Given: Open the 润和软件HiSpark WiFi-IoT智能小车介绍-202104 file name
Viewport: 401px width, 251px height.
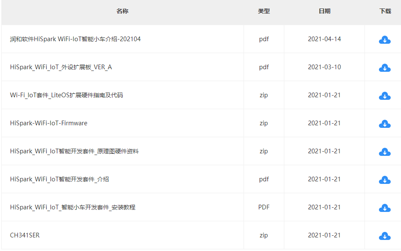Looking at the screenshot, I should [x=75, y=39].
